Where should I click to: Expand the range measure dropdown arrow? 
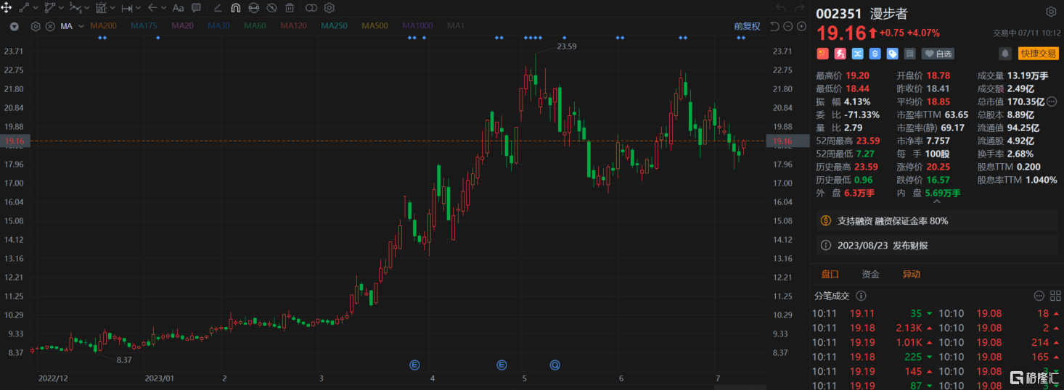click(138, 8)
